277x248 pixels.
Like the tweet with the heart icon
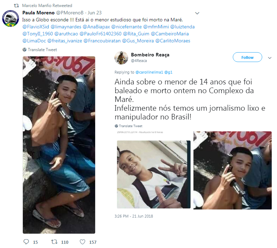(83, 242)
